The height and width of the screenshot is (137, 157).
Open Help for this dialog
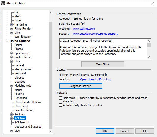pyautogui.click(x=145, y=131)
